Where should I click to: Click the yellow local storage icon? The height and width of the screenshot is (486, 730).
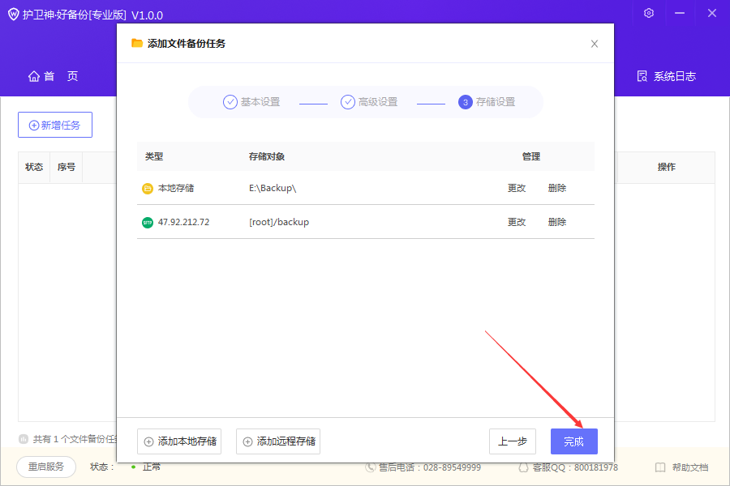tap(147, 189)
